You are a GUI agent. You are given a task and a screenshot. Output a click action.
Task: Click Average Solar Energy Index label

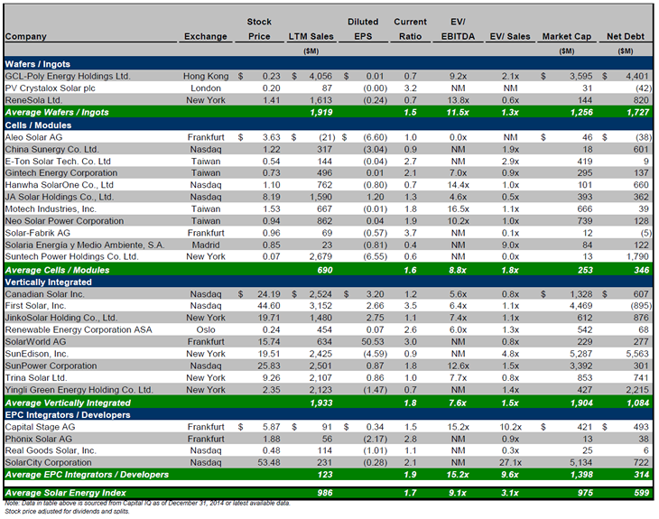[66, 493]
